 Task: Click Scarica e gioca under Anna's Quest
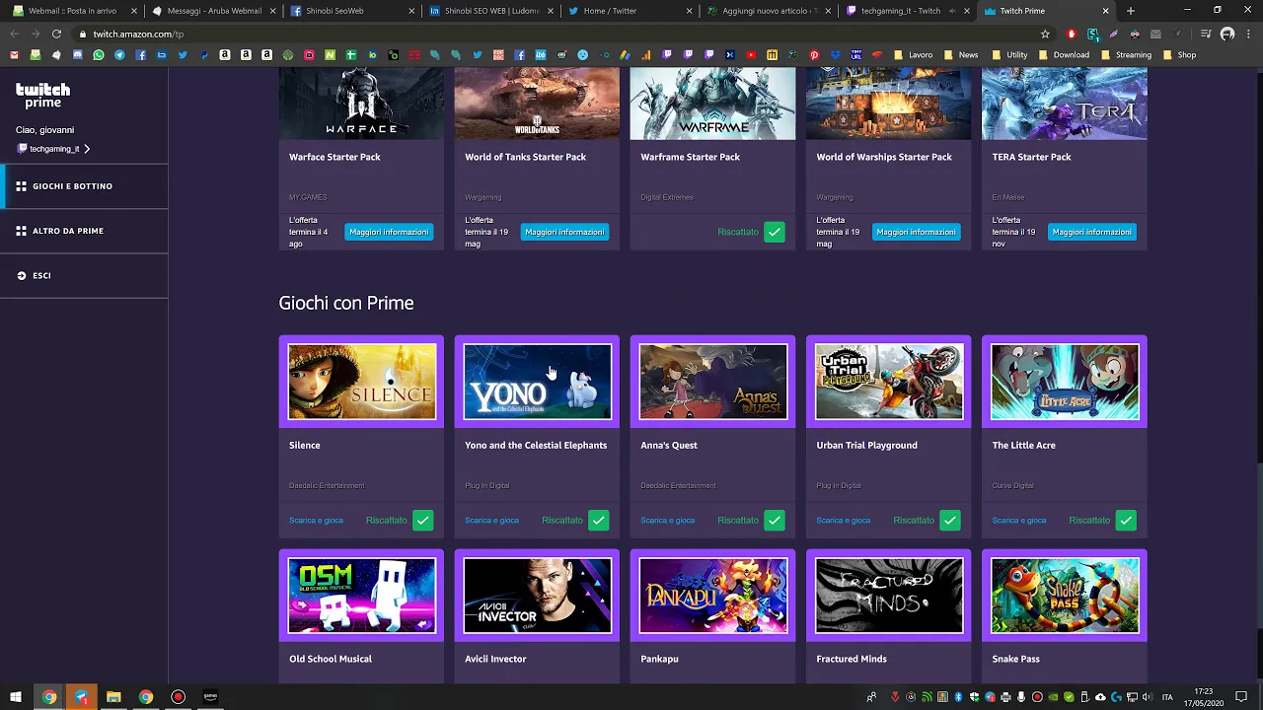pos(667,521)
